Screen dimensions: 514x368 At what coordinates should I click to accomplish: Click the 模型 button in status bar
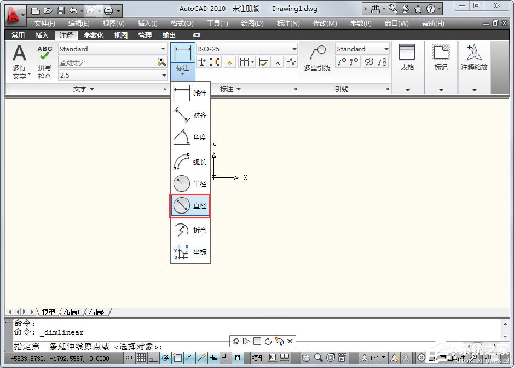point(258,358)
